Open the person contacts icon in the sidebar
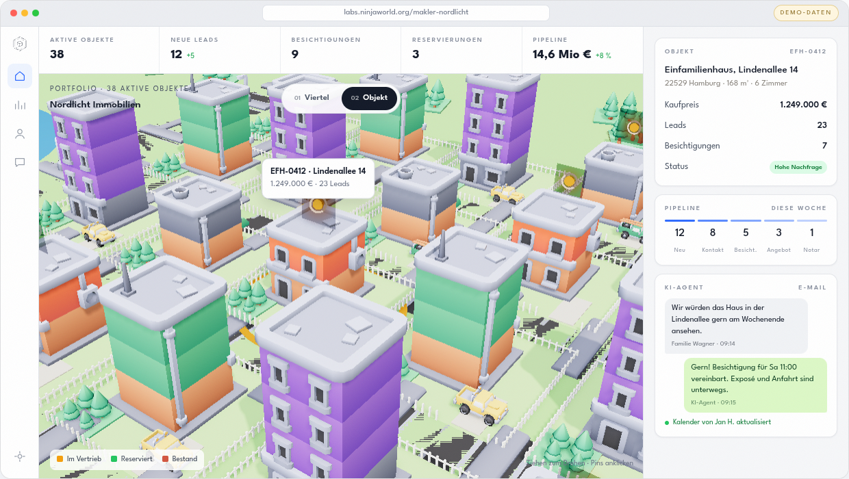Screen dimensions: 849x479 (20, 133)
